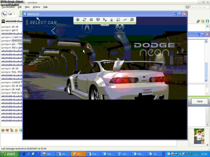Open the Ch... taskbar button
Image resolution: width=210 pixels, height=157 pixels.
point(154,154)
